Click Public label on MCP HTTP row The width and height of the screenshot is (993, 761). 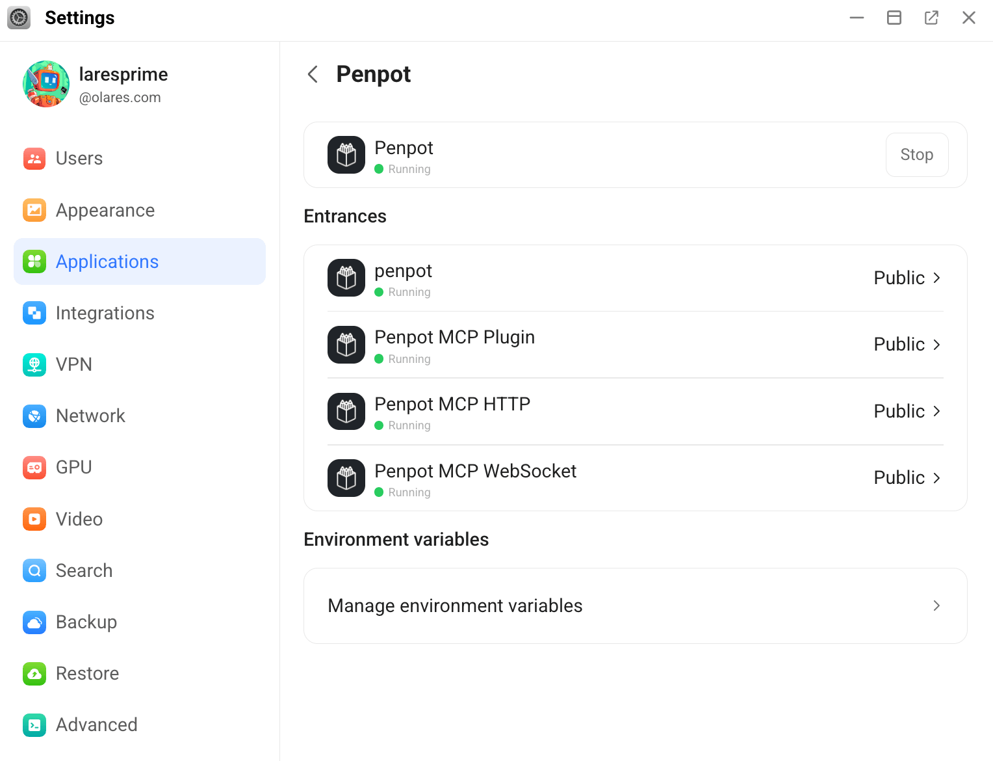(x=899, y=411)
